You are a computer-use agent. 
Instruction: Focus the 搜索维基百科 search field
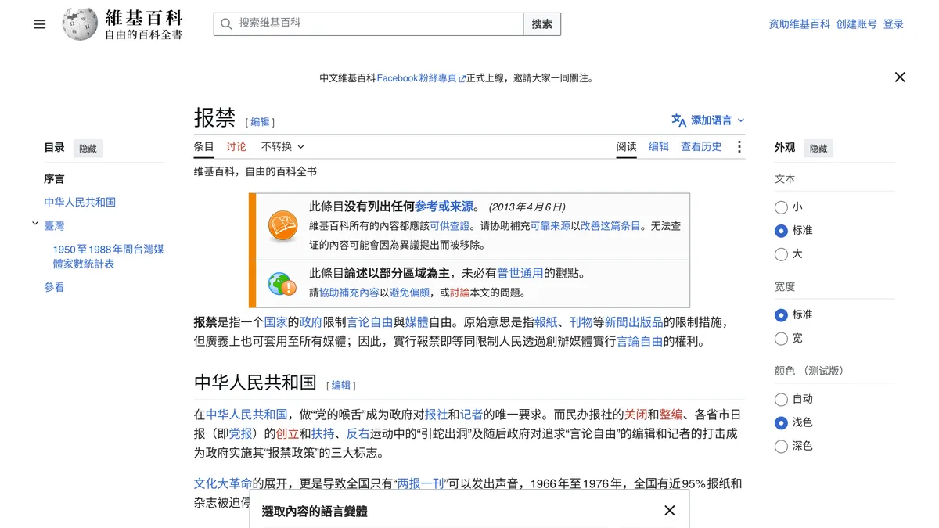pyautogui.click(x=369, y=24)
